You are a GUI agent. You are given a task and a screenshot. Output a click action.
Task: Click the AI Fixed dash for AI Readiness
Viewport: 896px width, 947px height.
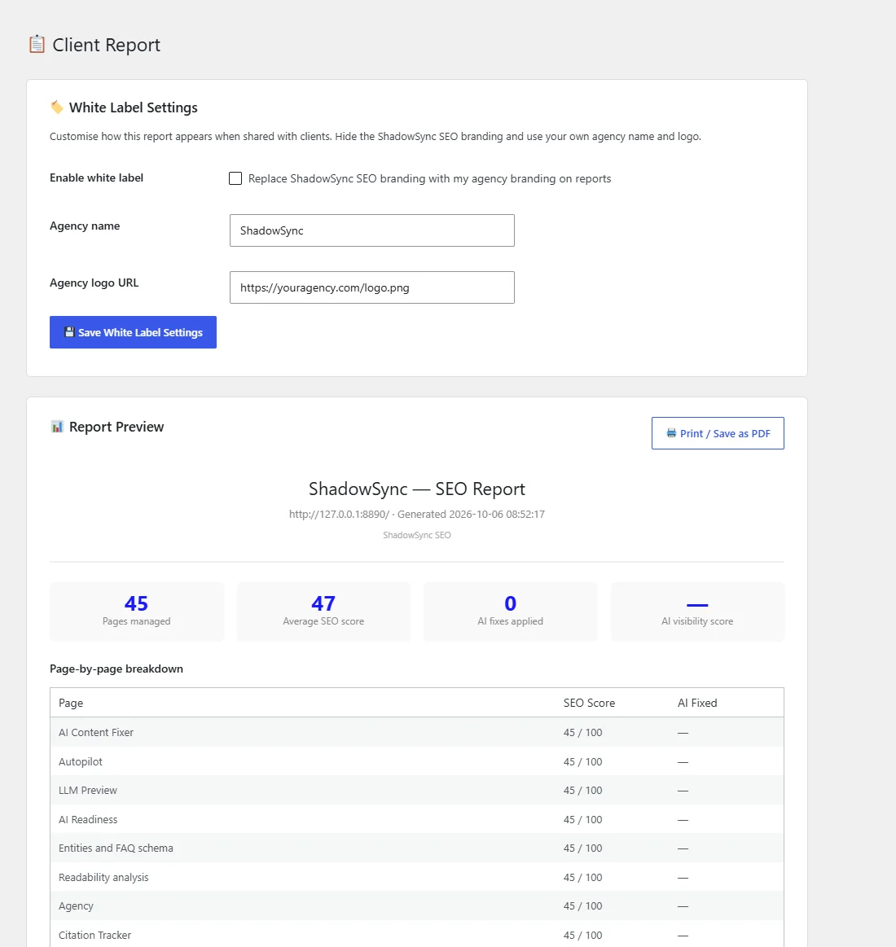click(x=683, y=819)
